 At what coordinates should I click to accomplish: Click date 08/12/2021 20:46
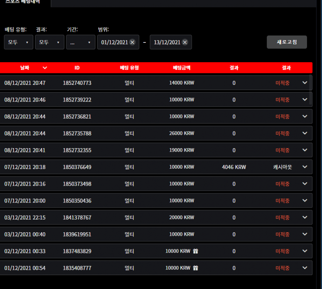[x=25, y=100]
